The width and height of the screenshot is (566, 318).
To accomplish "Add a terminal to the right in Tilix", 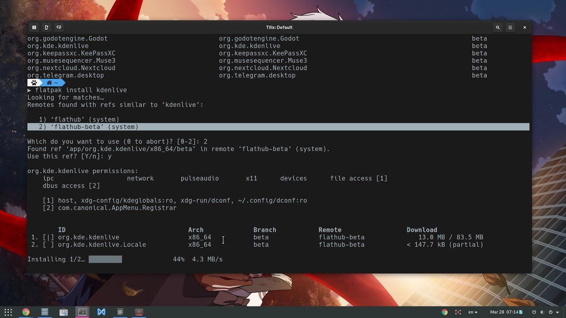I will click(46, 27).
